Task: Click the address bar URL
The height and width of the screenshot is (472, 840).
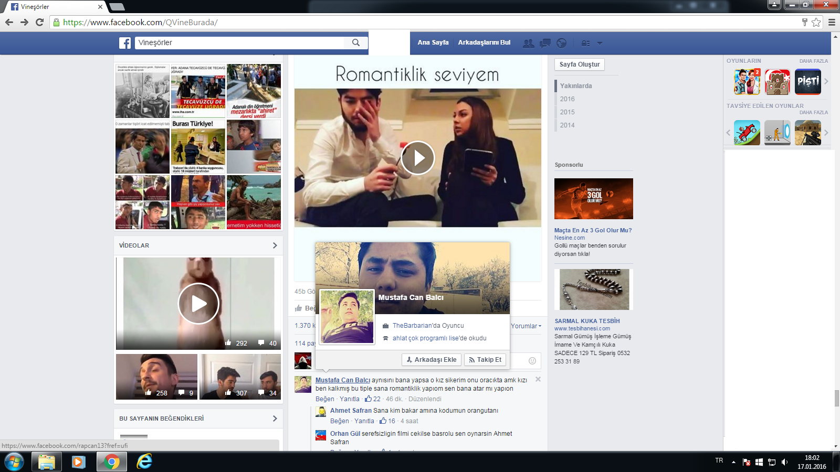Action: click(140, 23)
